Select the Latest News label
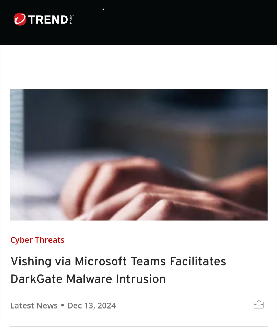This screenshot has width=277, height=327. (34, 306)
